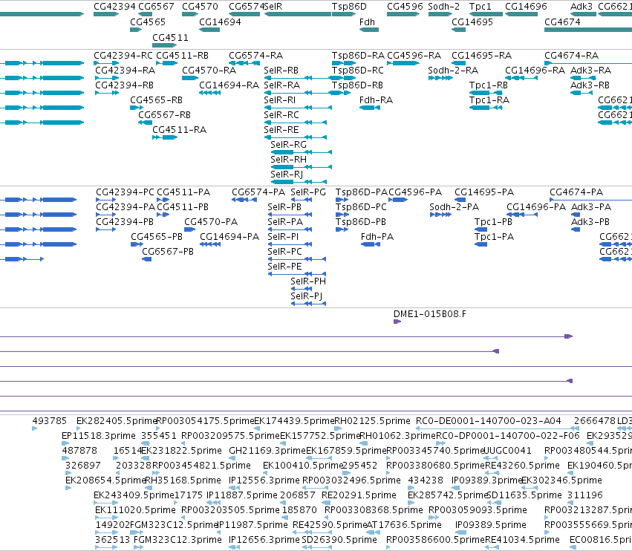Select EST SD26390.5prime
Image resolution: width=632 pixels, height=551 pixels.
pyautogui.click(x=339, y=539)
